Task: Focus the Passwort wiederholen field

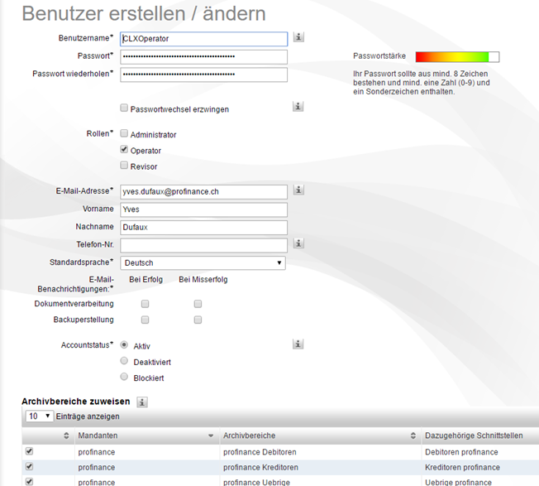Action: point(203,75)
